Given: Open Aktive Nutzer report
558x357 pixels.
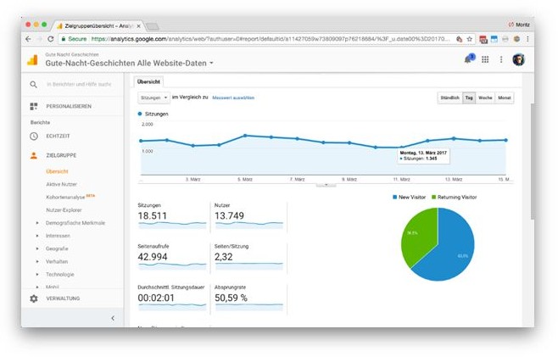Looking at the screenshot, I should [x=61, y=184].
